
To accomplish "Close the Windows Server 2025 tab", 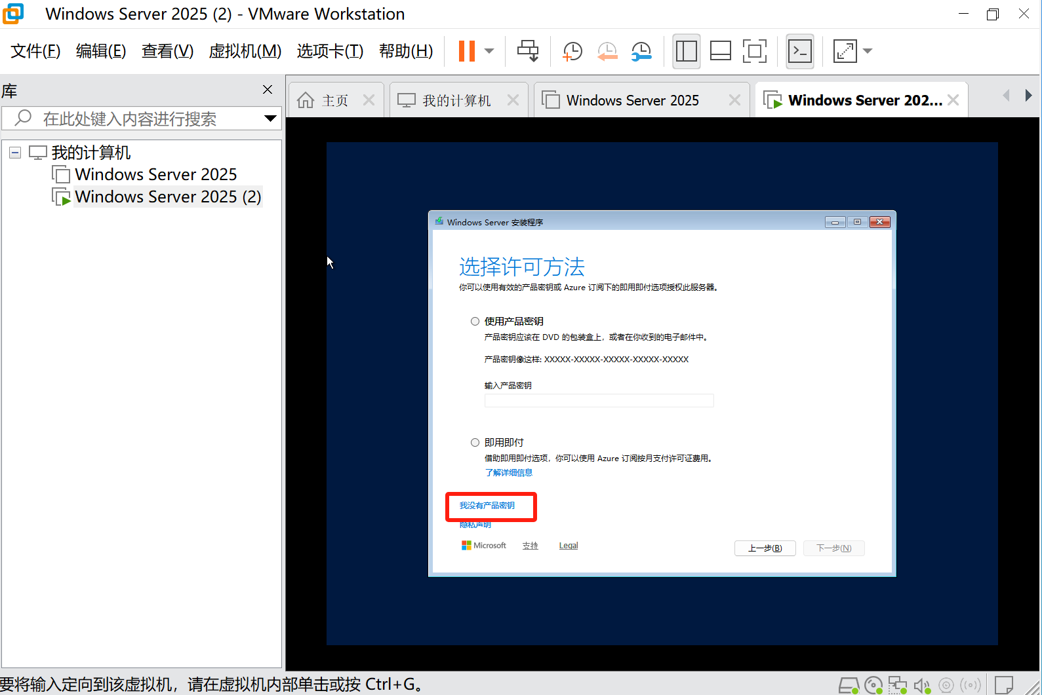I will tap(735, 100).
